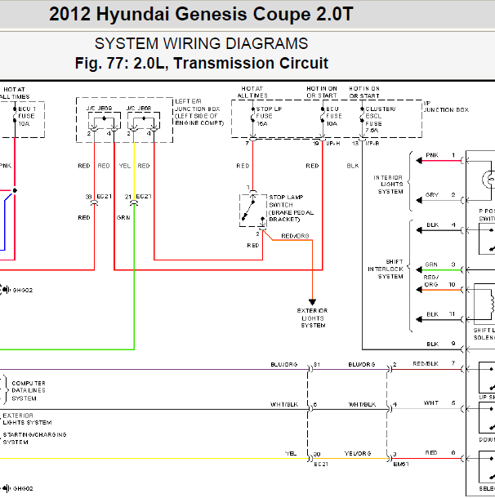Viewport: 495px width, 498px height.
Task: Click the STOP LP fuse symbol
Action: (x=253, y=116)
